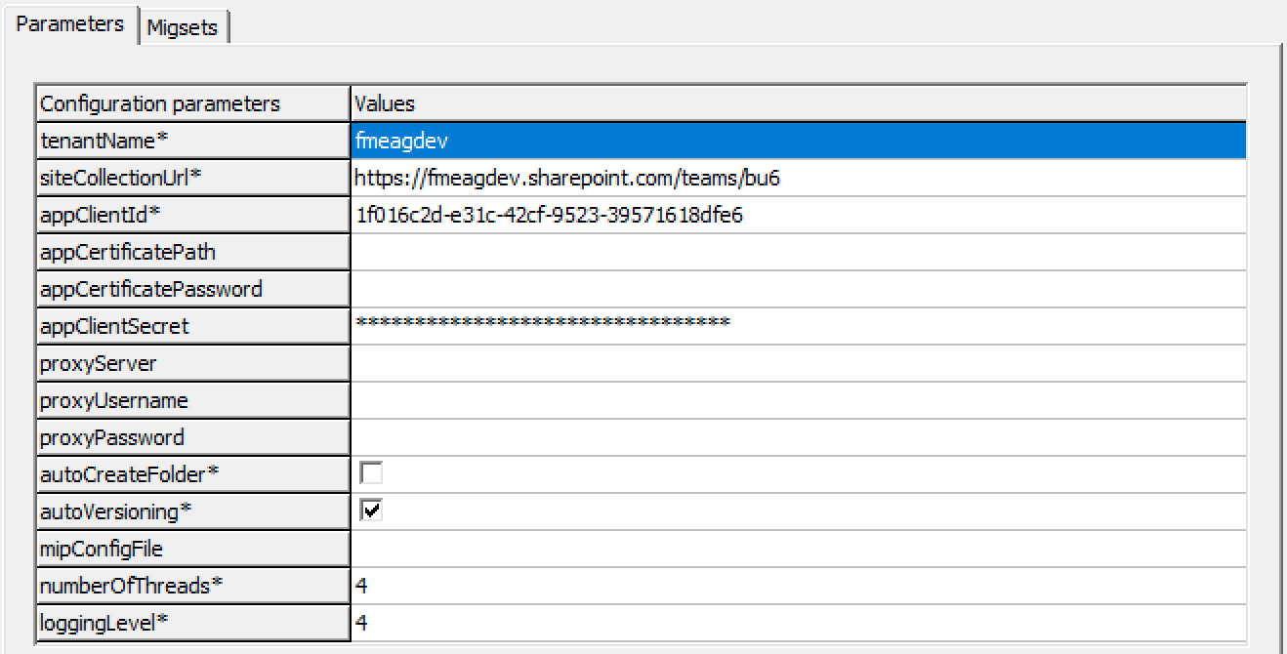Click the proxyPassword value cell
The width and height of the screenshot is (1287, 654).
tap(797, 437)
